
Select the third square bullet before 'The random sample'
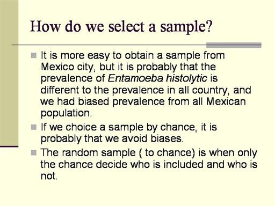pyautogui.click(x=34, y=153)
